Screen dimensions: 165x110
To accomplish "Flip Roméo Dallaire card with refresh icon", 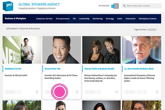I will [157, 92].
